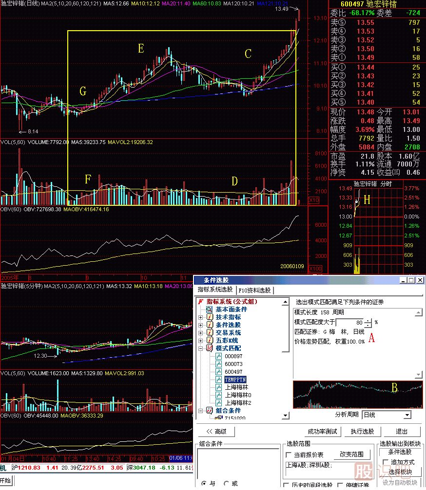Check the 追加方式 option
Viewport: 426px width, 490px height.
click(x=386, y=462)
